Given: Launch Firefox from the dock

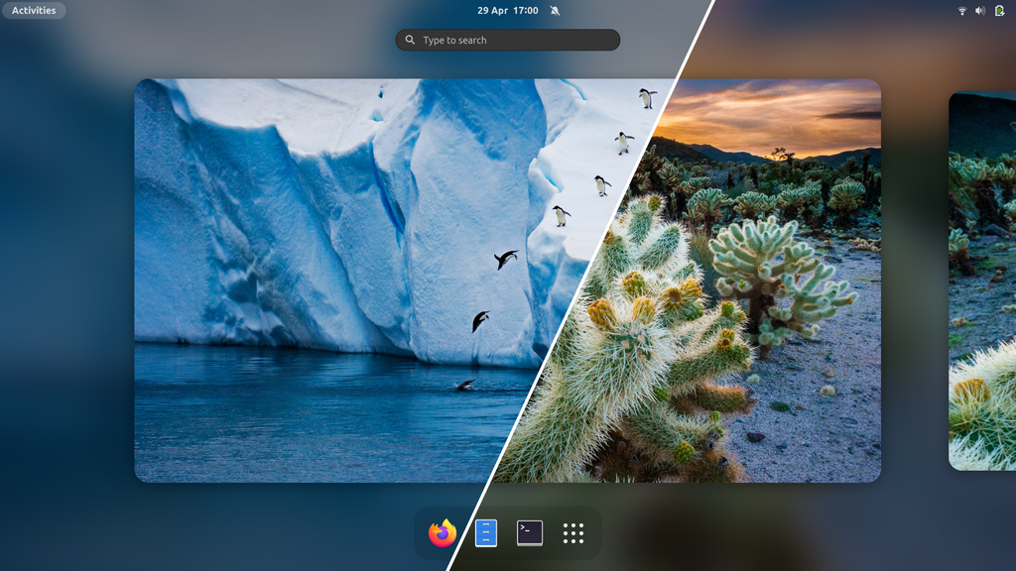Looking at the screenshot, I should pos(443,533).
